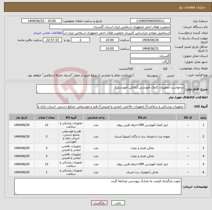Select the کالا/خدمت radio button
Viewport: 212px width, 210px height.
(137, 68)
